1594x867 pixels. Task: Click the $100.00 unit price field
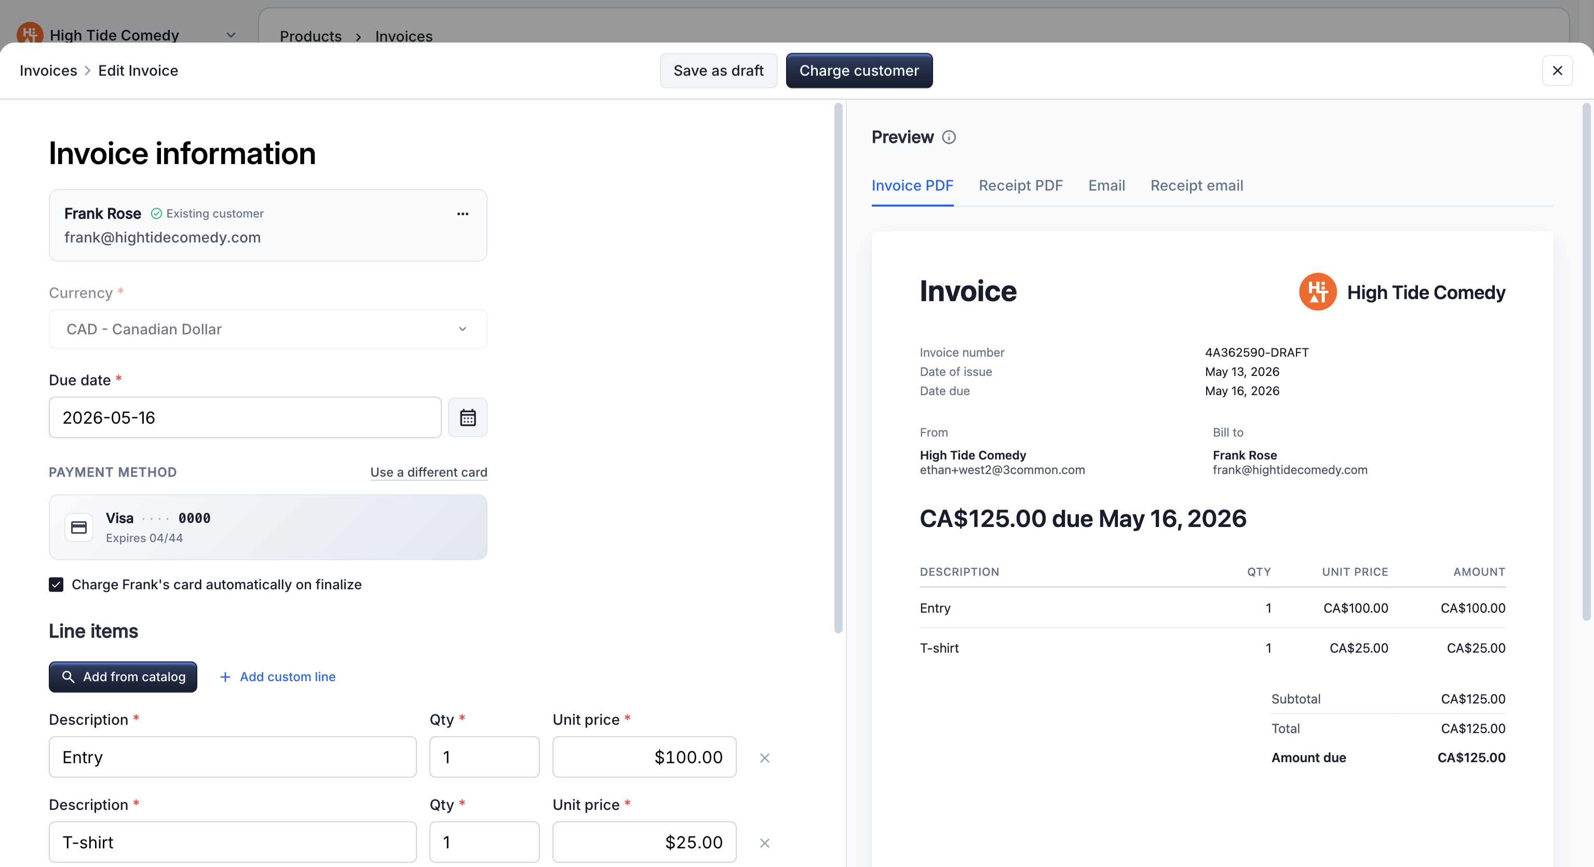(644, 757)
